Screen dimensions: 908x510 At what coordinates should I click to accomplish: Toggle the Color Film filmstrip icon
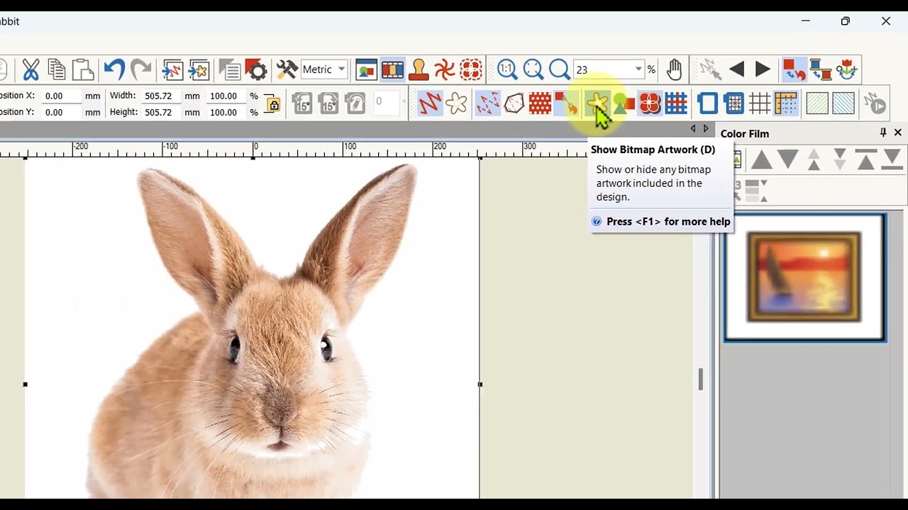392,69
